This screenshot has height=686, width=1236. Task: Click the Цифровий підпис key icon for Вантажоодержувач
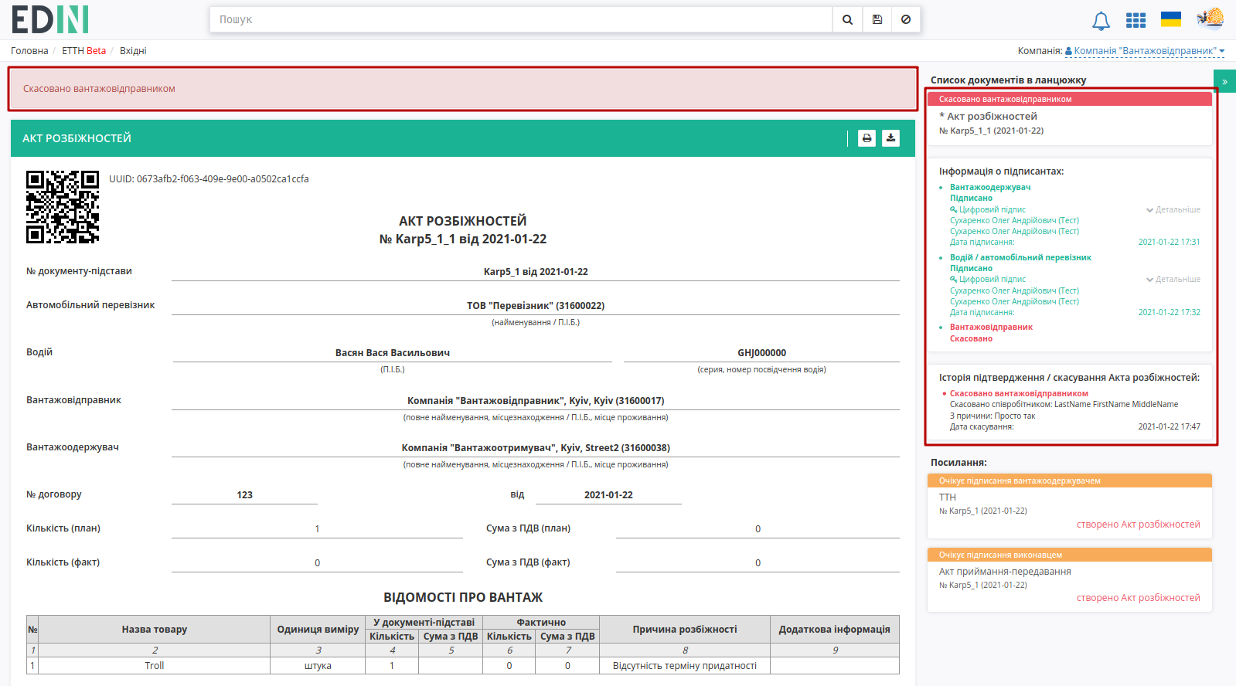954,210
